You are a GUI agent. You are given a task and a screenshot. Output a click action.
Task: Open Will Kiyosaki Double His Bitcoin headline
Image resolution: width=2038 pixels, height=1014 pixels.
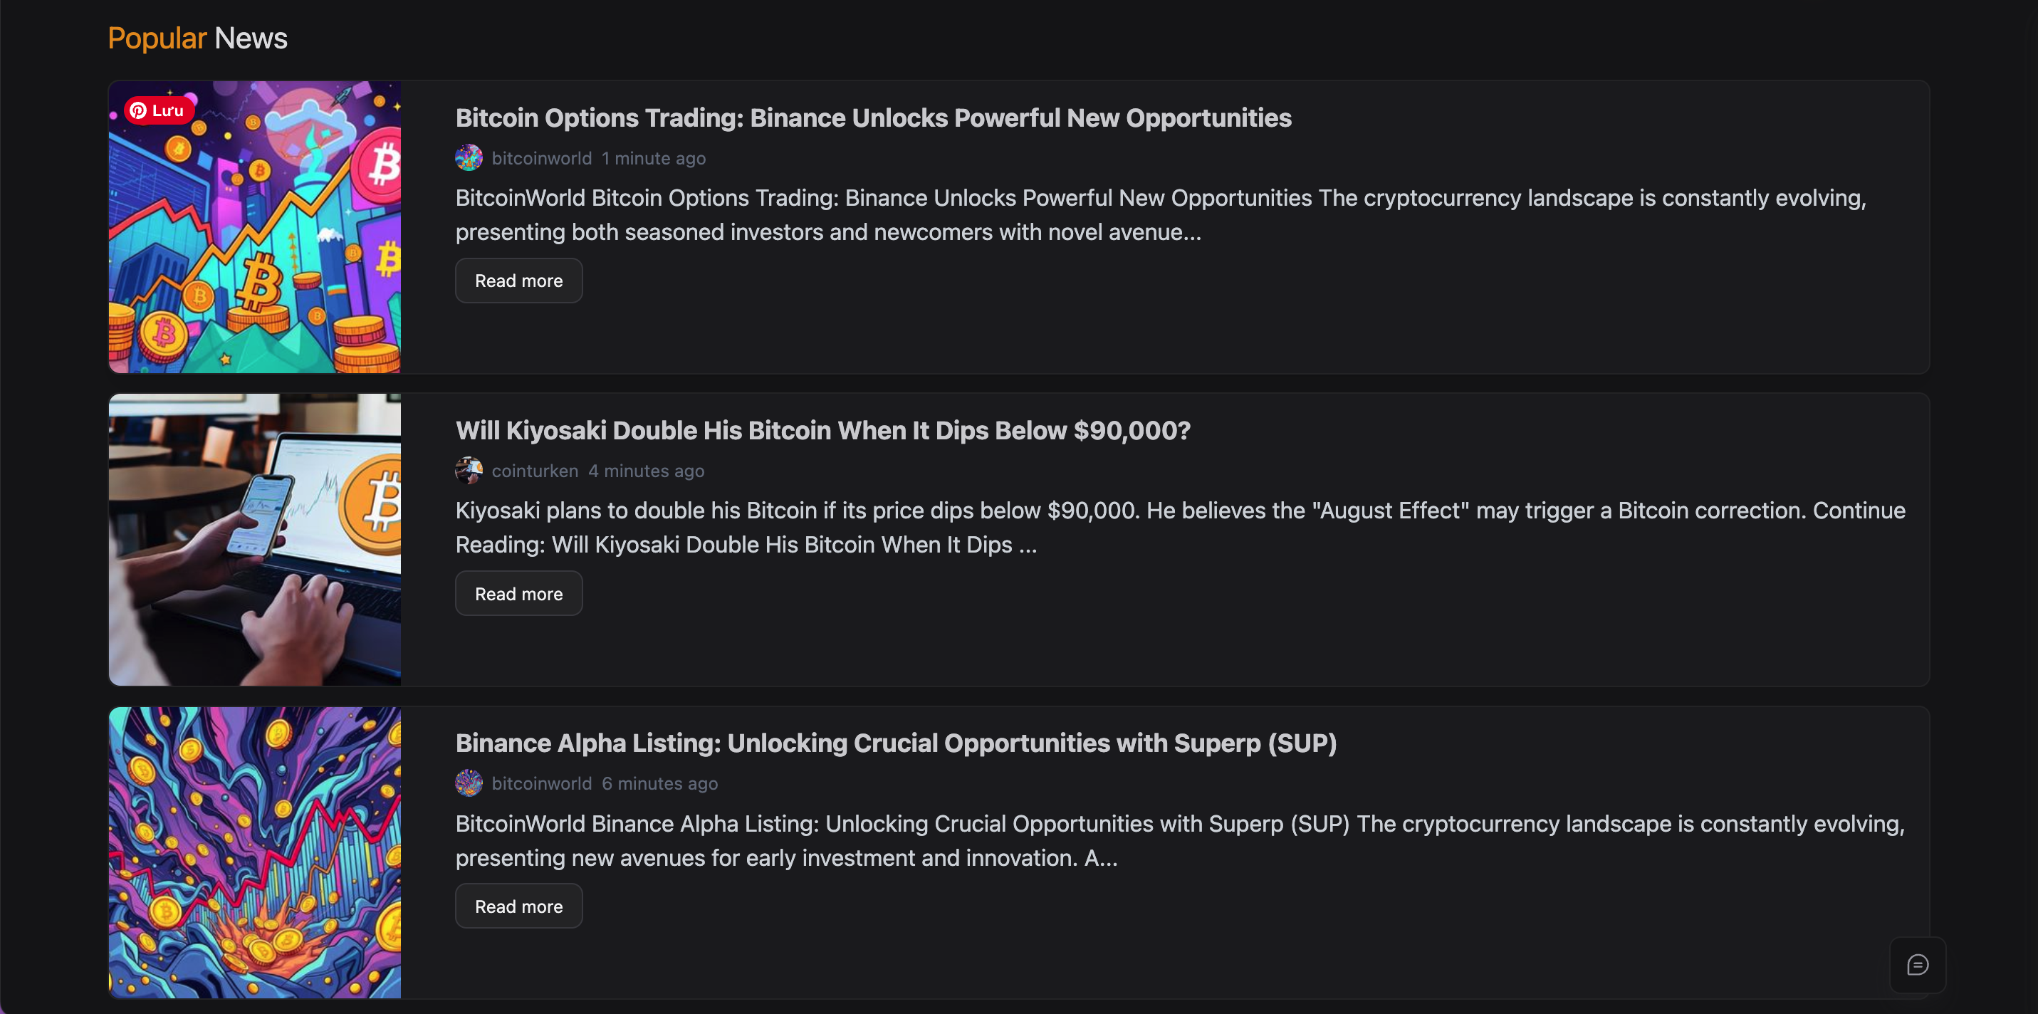click(x=822, y=430)
